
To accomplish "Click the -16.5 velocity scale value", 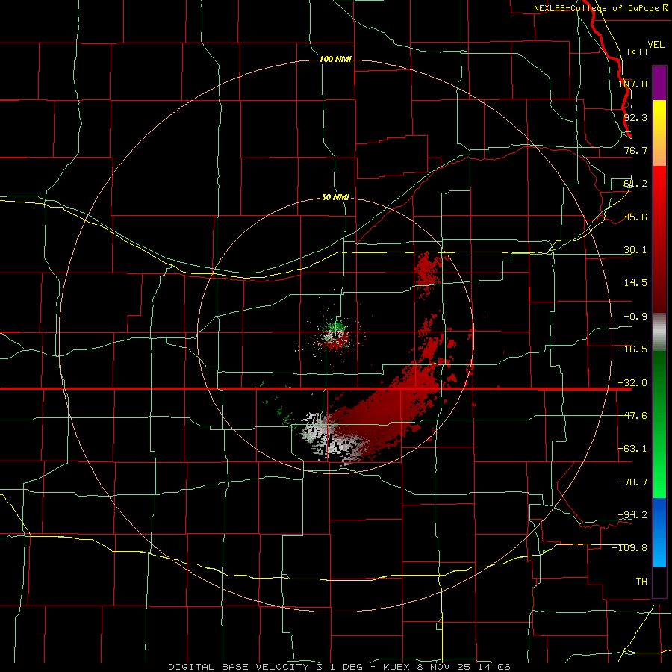I will tap(632, 349).
